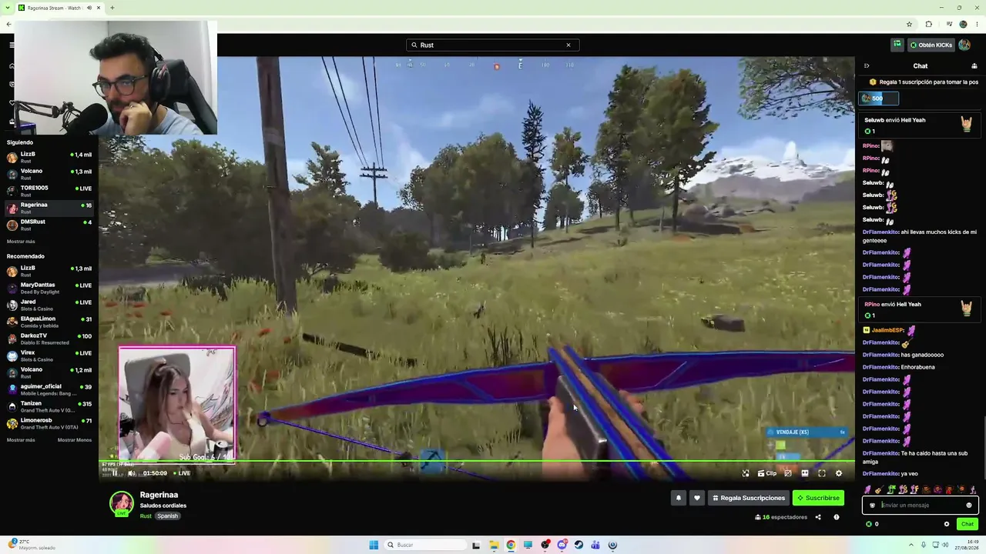Clear the Rust search field
Image resolution: width=986 pixels, height=554 pixels.
[x=568, y=45]
